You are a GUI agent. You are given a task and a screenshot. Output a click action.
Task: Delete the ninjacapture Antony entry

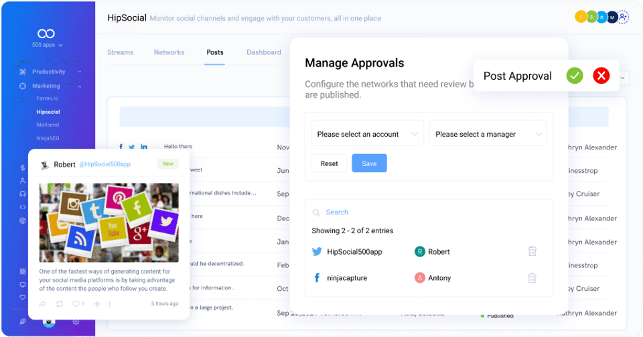532,277
